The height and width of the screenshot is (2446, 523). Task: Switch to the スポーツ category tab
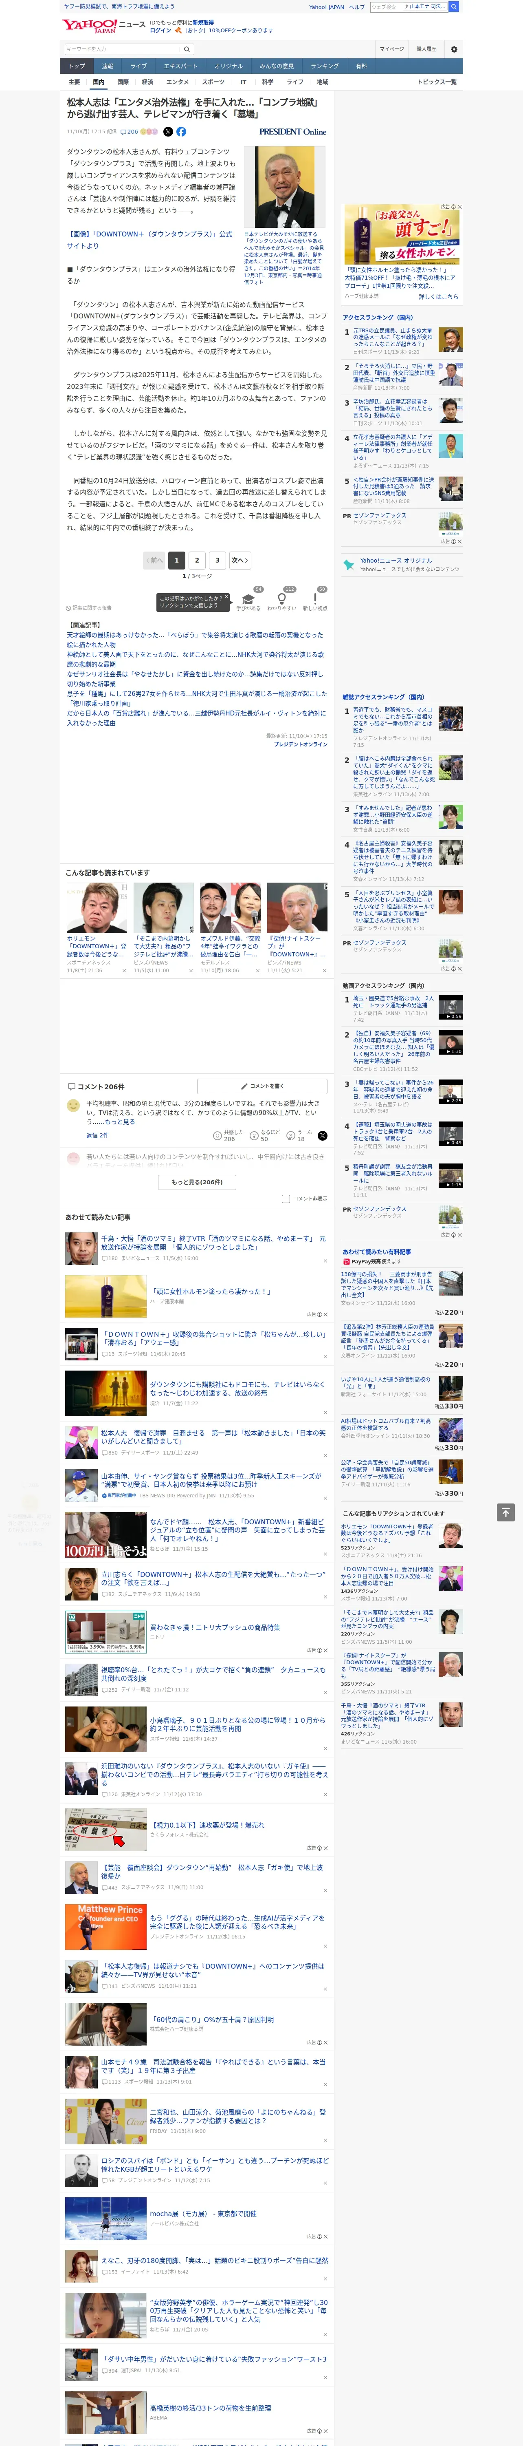click(x=213, y=82)
